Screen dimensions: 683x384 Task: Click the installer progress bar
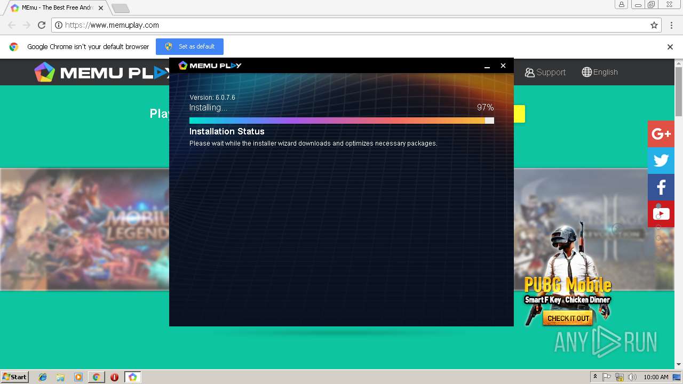pyautogui.click(x=341, y=121)
